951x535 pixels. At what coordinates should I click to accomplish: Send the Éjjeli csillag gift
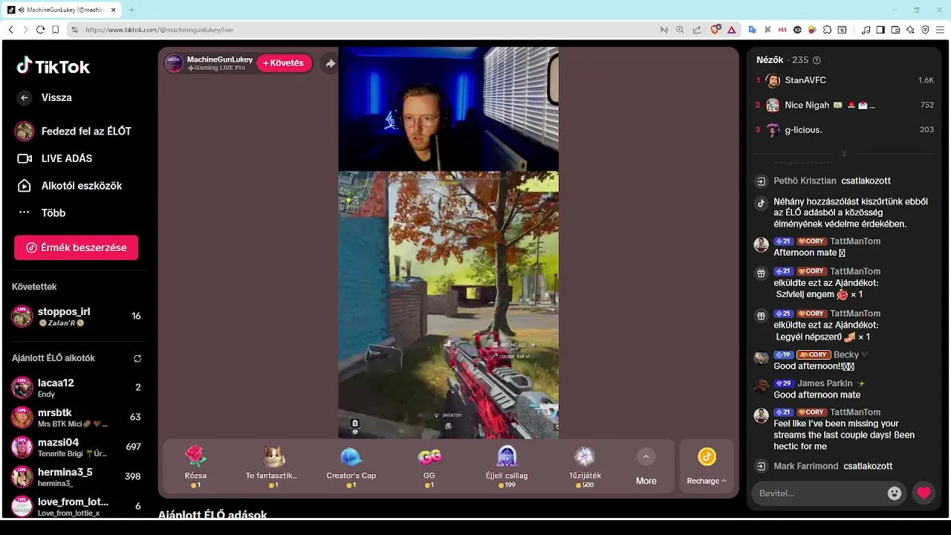coord(507,467)
